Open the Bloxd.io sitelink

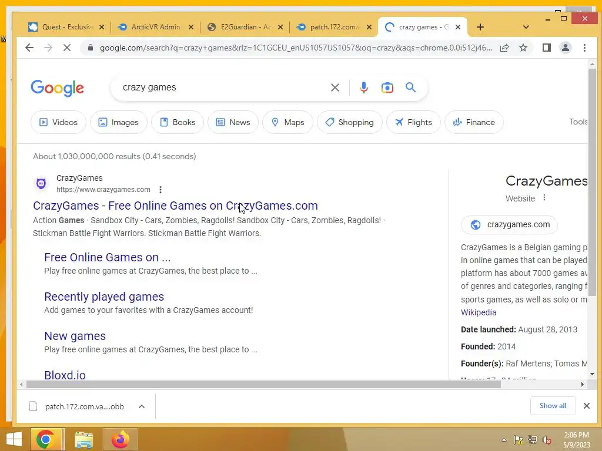[x=65, y=375]
